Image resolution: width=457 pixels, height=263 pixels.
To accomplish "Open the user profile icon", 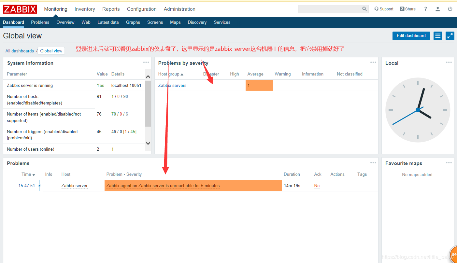I will click(x=438, y=9).
